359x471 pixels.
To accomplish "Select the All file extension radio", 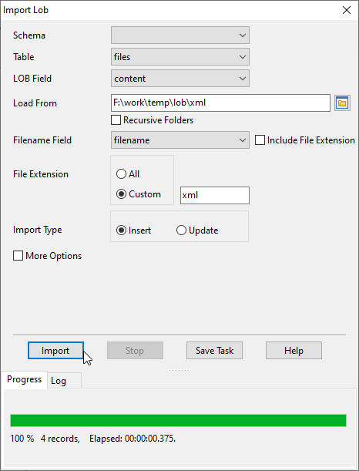I will 121,174.
